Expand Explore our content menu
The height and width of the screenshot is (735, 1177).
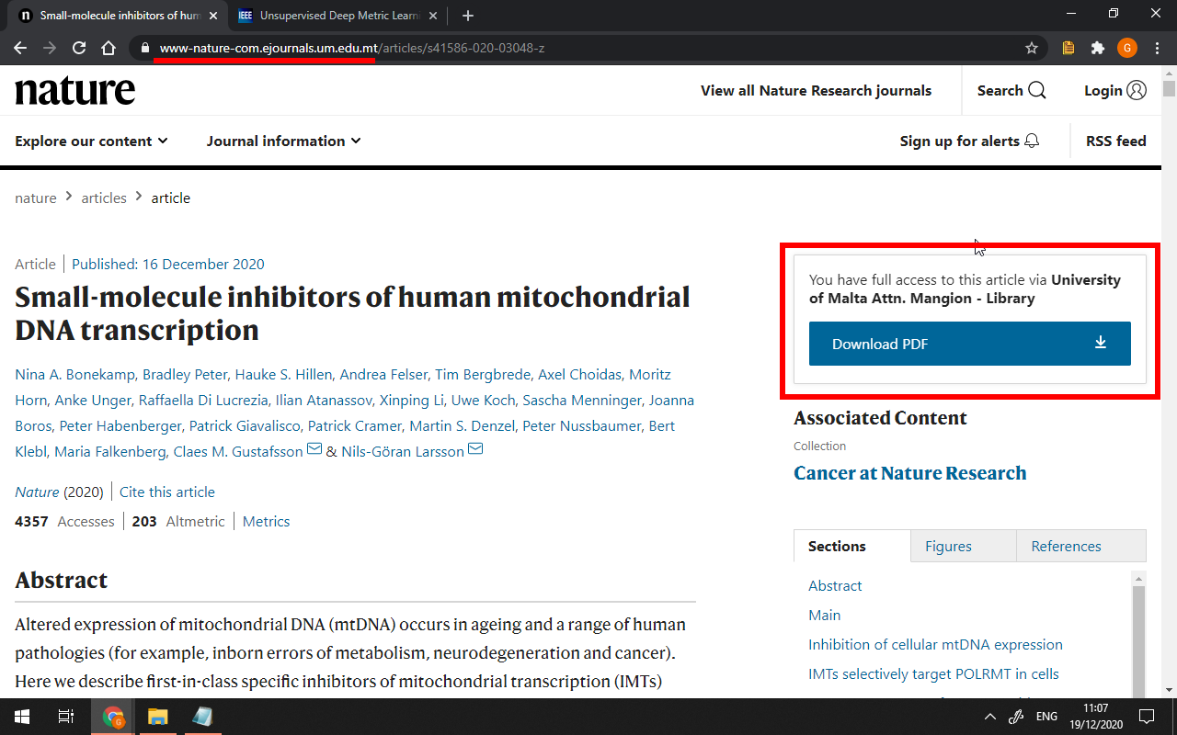pos(91,141)
